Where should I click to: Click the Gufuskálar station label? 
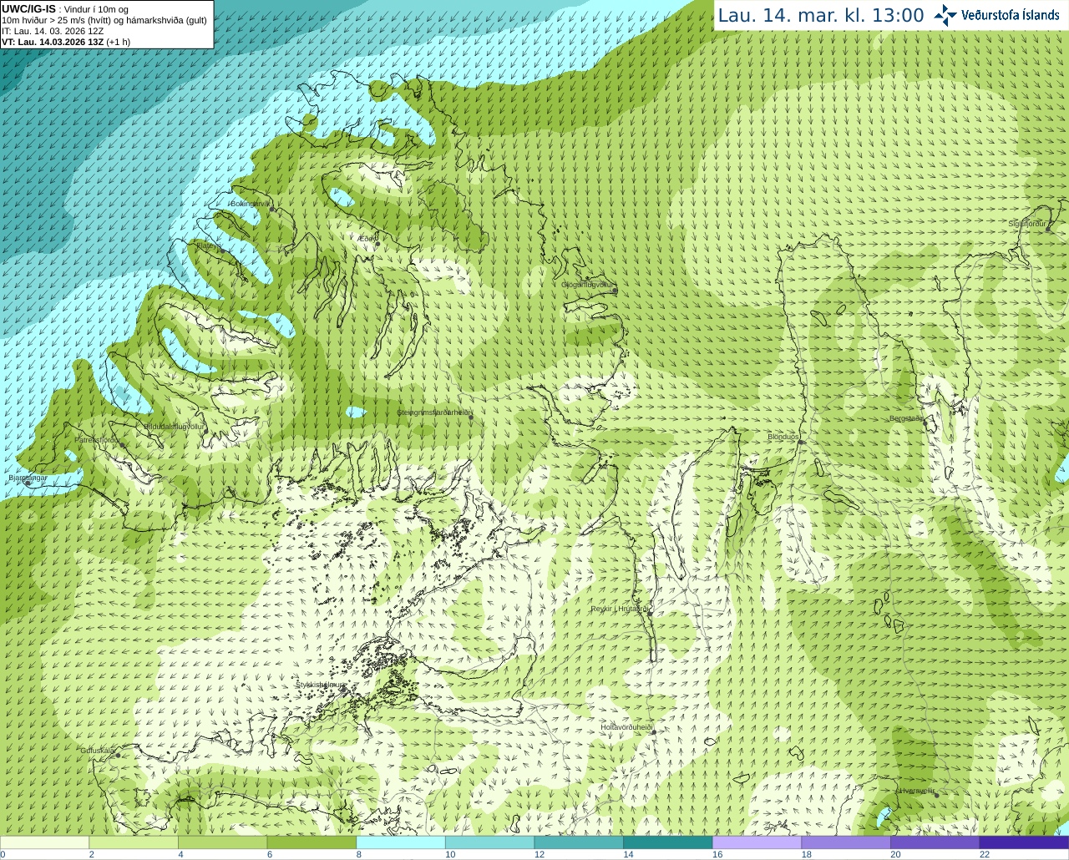(x=98, y=750)
